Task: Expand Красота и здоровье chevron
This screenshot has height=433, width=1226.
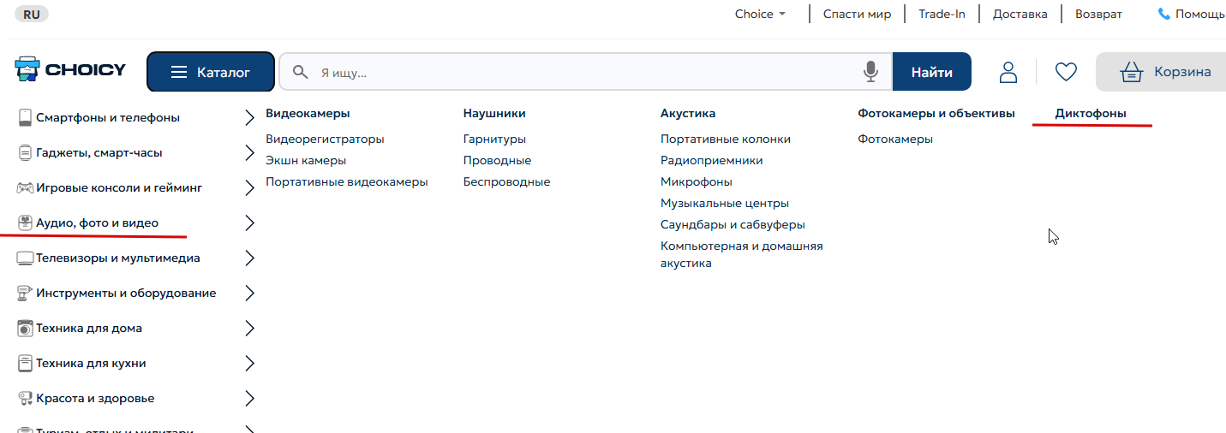Action: pos(249,399)
